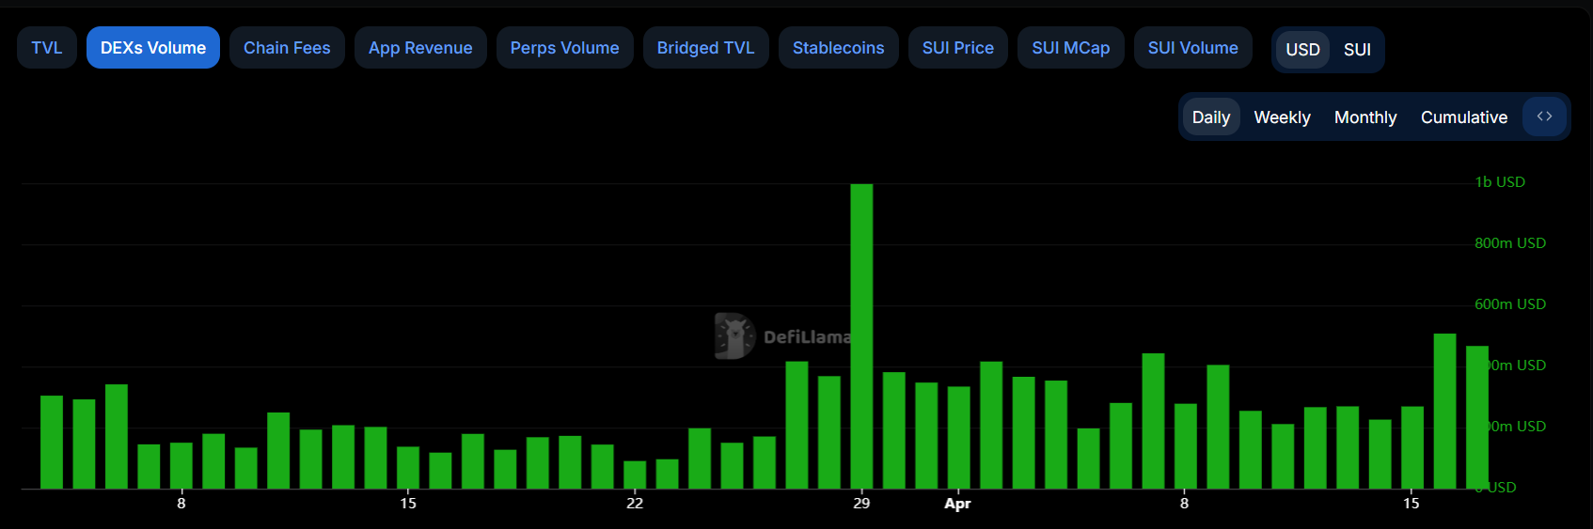Click the embed code icon button

pos(1544,117)
